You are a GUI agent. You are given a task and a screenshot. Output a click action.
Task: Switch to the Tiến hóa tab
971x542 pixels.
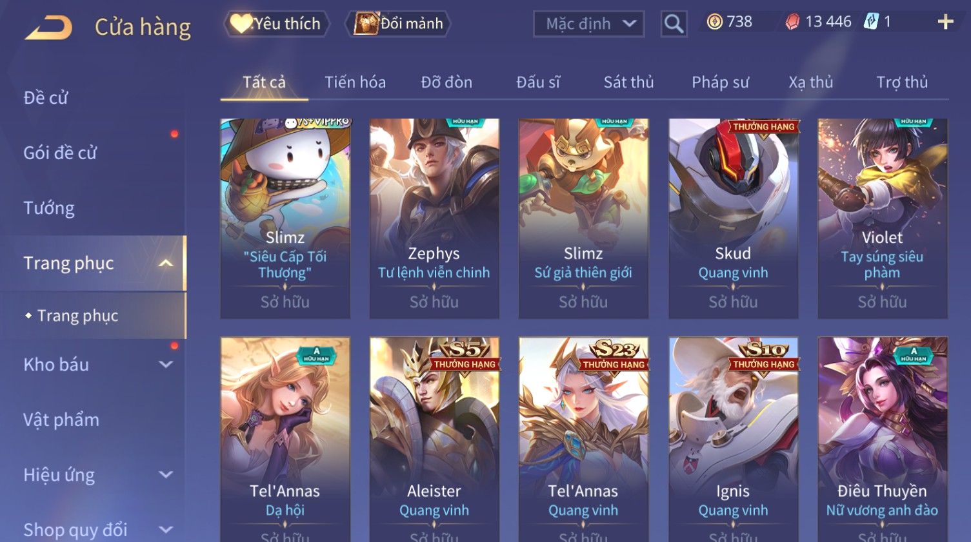pos(355,82)
